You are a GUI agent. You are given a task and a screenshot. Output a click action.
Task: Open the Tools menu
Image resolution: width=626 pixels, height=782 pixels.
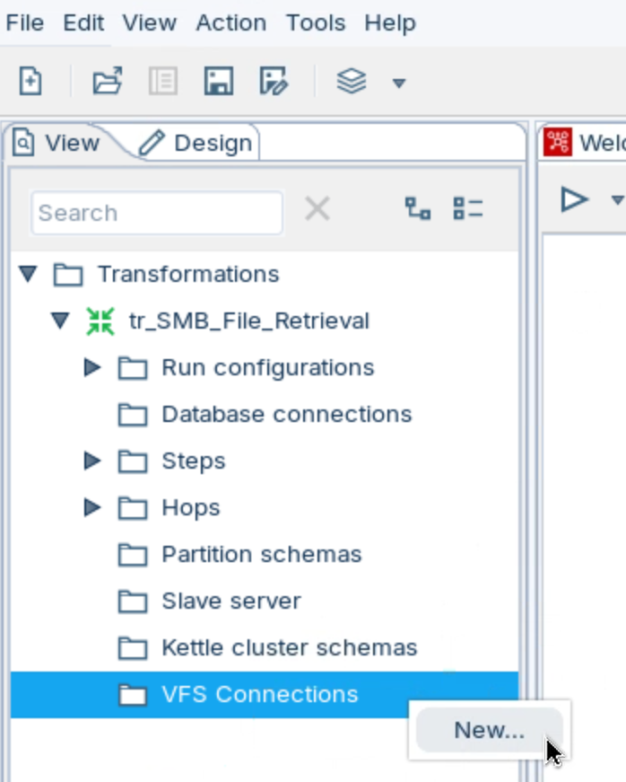tap(316, 22)
